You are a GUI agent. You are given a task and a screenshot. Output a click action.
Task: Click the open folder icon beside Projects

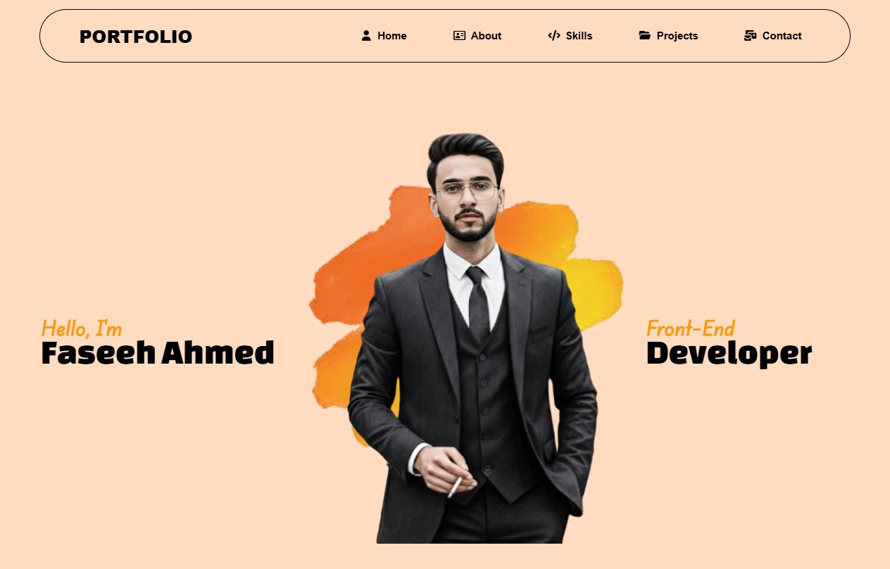tap(645, 36)
